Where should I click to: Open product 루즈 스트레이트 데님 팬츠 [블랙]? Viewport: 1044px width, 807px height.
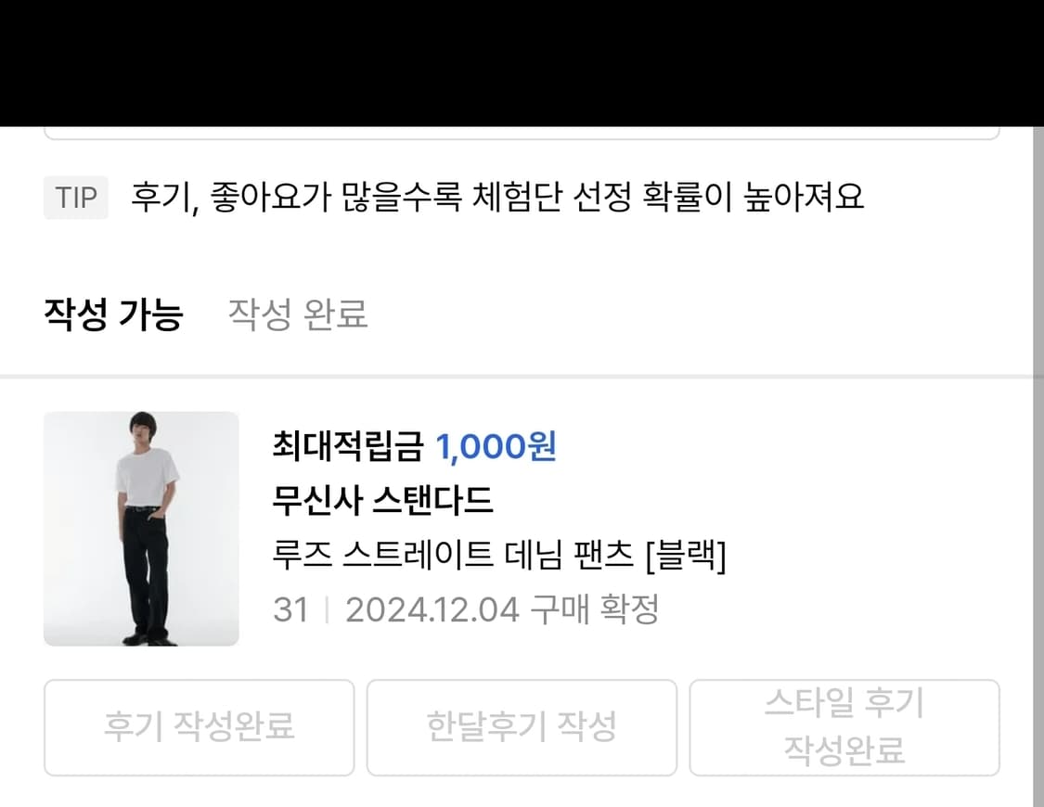click(498, 555)
